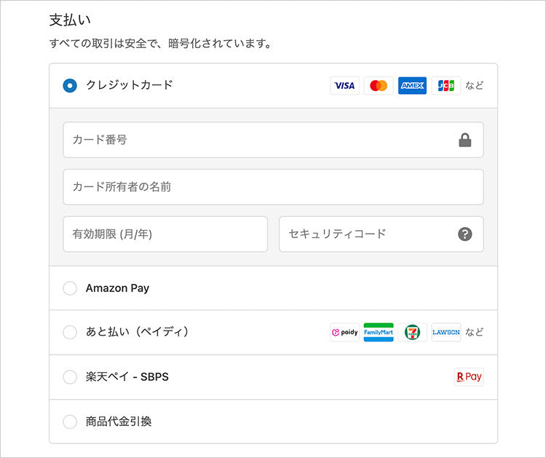Click the カード所有者の名前 field
The width and height of the screenshot is (546, 458).
[x=273, y=187]
